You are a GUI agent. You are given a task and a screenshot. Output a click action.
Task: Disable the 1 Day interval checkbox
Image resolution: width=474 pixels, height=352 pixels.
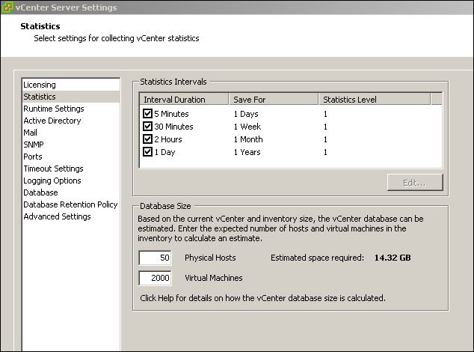pyautogui.click(x=147, y=152)
